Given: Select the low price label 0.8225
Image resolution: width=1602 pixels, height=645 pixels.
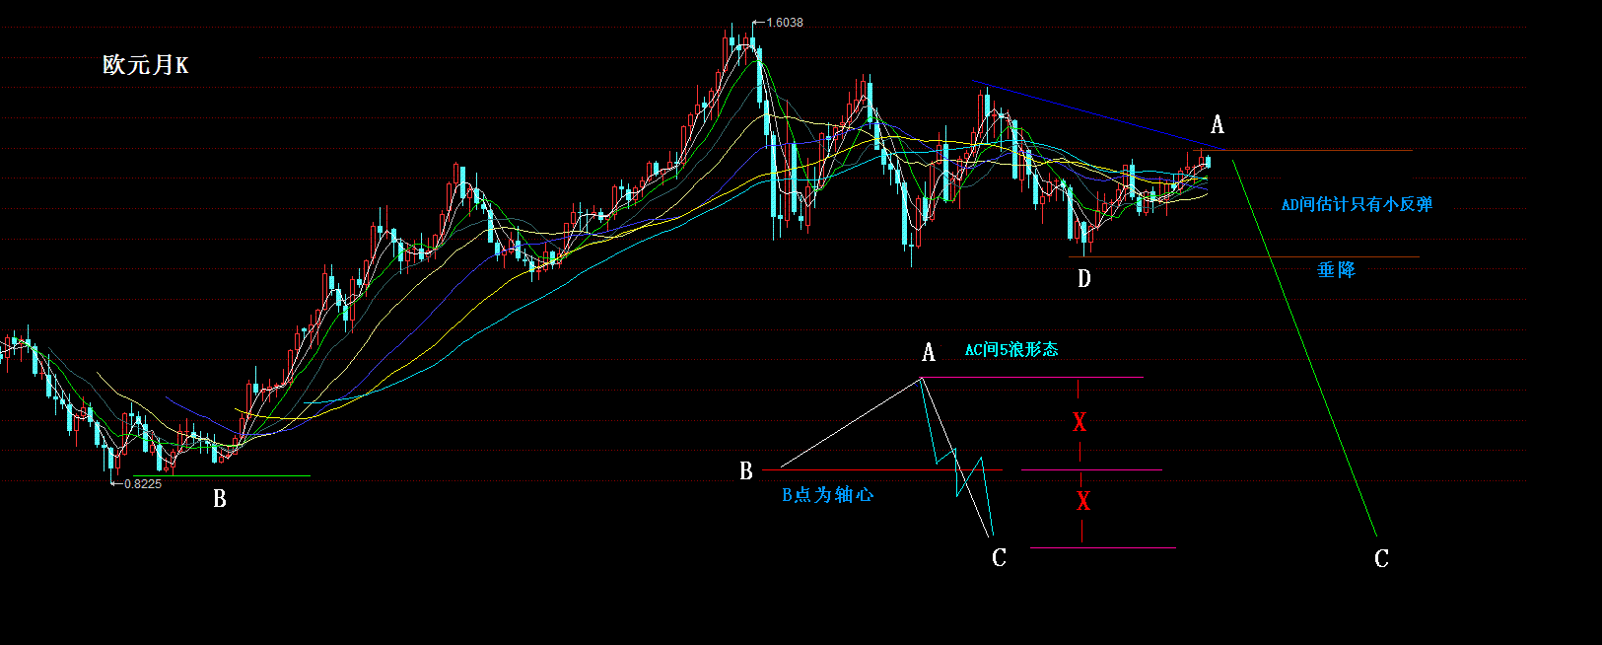Looking at the screenshot, I should click(x=143, y=483).
